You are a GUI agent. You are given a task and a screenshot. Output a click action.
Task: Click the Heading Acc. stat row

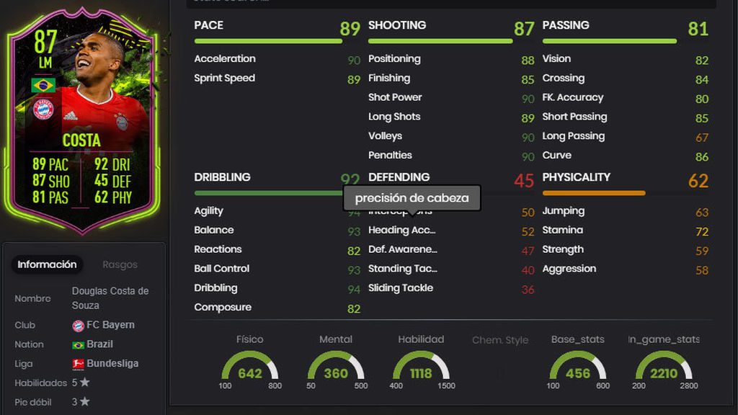point(451,231)
